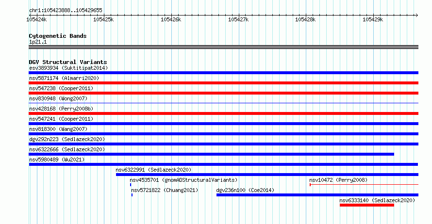
Task: Click the nsv5980489 (Wu2021) label
Action: [x=57, y=160]
